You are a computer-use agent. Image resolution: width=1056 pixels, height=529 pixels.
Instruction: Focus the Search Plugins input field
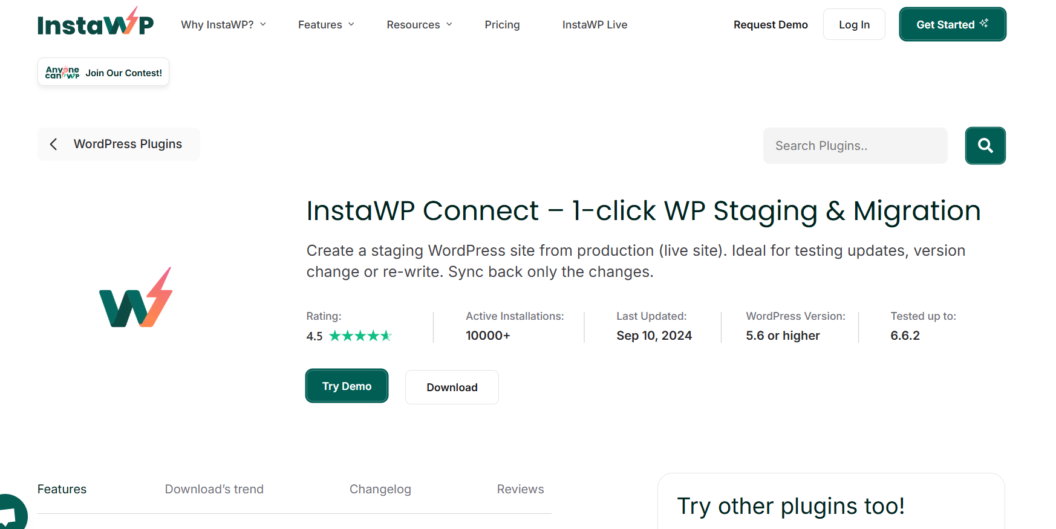click(855, 146)
